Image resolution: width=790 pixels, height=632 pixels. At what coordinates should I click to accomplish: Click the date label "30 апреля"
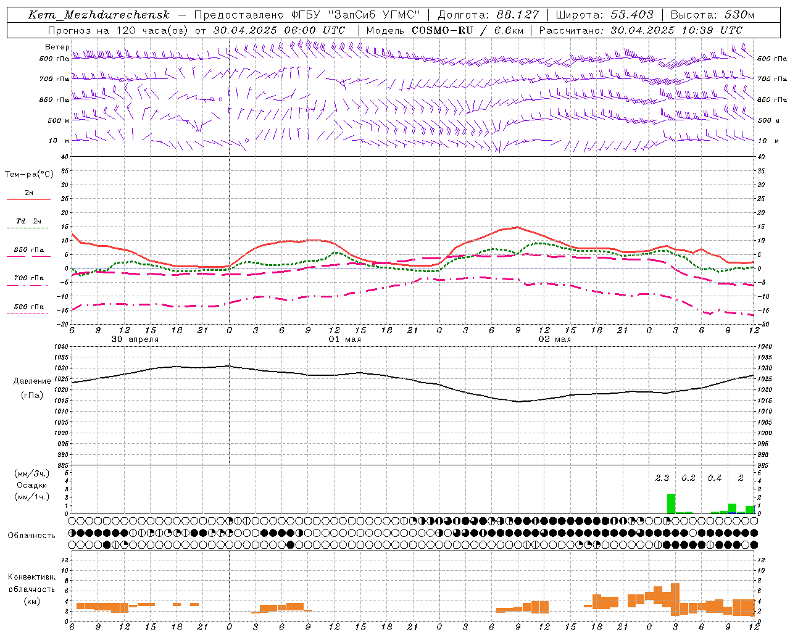pos(135,339)
